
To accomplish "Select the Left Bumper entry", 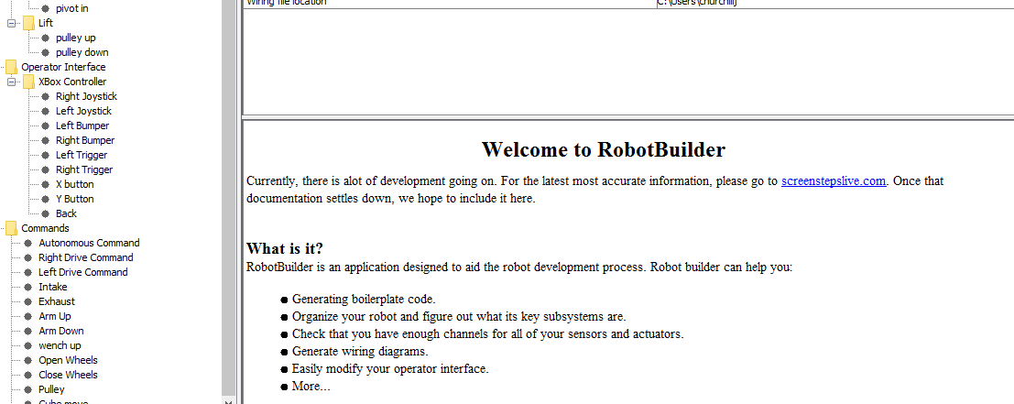I will 82,126.
